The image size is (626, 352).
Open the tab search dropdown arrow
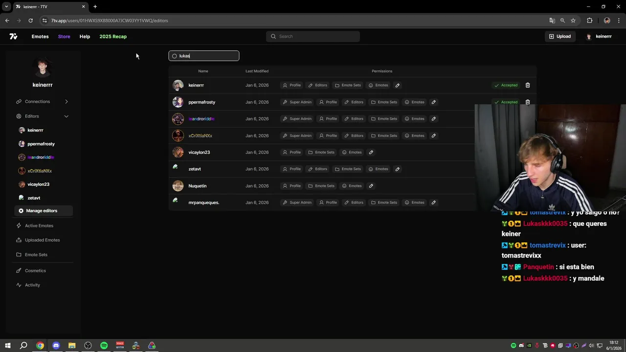(6, 6)
